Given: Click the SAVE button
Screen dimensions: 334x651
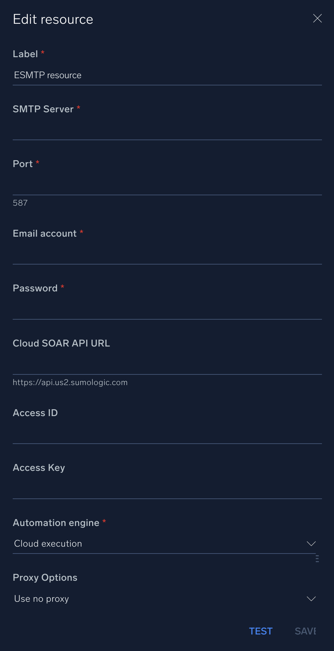Looking at the screenshot, I should tap(305, 631).
